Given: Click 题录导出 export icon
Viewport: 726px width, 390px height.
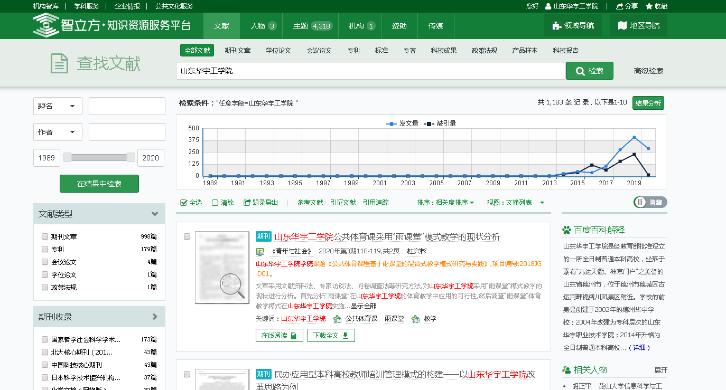Looking at the screenshot, I should pos(247,203).
